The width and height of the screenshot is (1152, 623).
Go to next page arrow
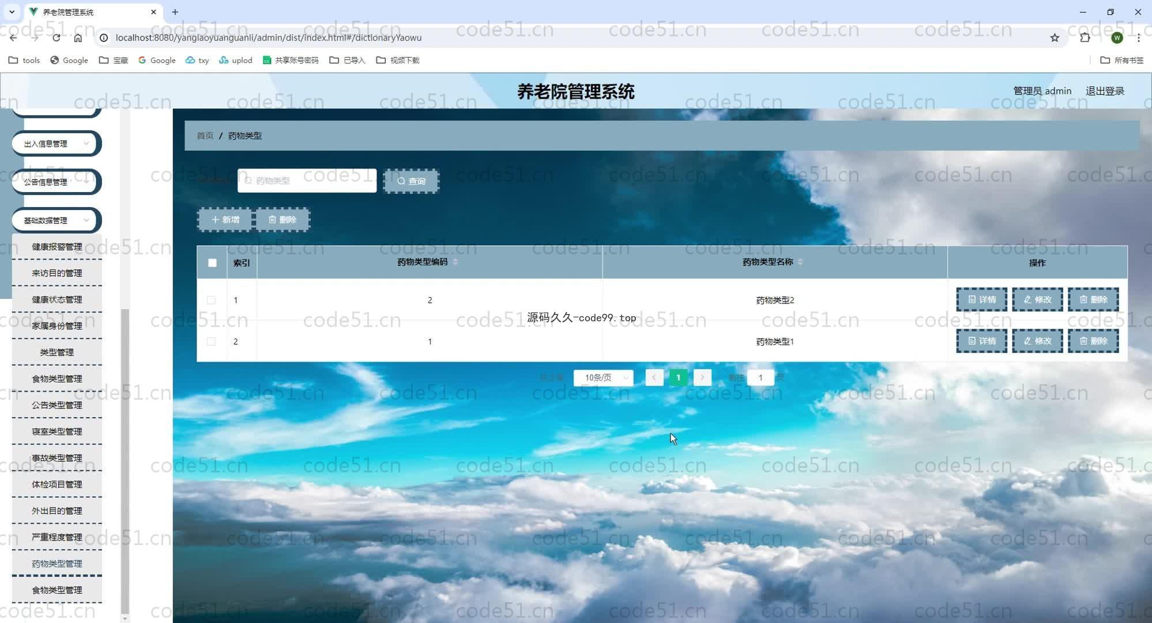click(702, 378)
